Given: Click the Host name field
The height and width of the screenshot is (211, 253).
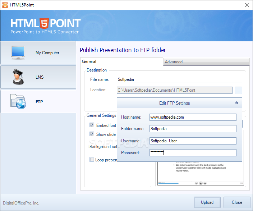Looking at the screenshot, I should [x=193, y=117].
